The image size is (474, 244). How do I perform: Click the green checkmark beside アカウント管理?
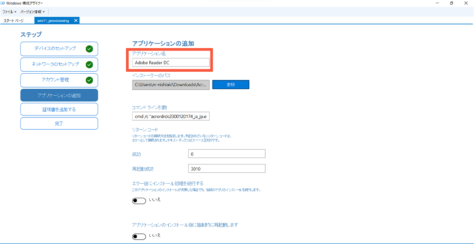pos(90,80)
